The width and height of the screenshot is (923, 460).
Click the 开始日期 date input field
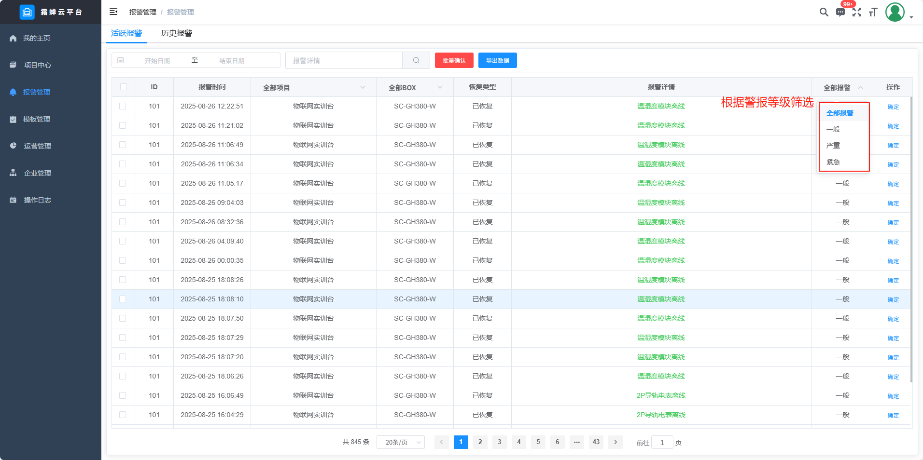157,61
